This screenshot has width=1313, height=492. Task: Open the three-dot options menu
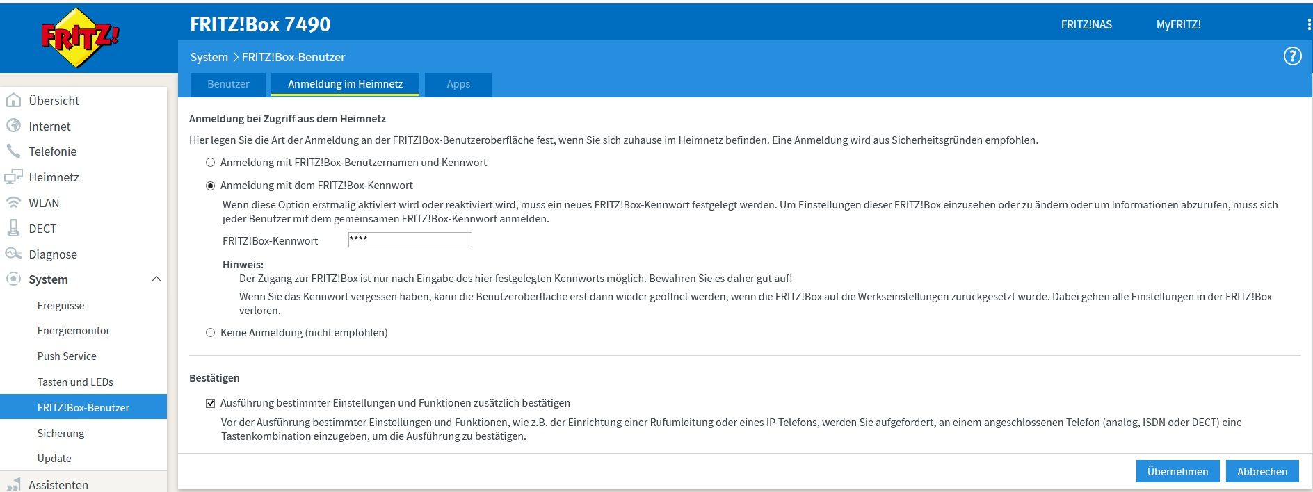(x=1309, y=24)
